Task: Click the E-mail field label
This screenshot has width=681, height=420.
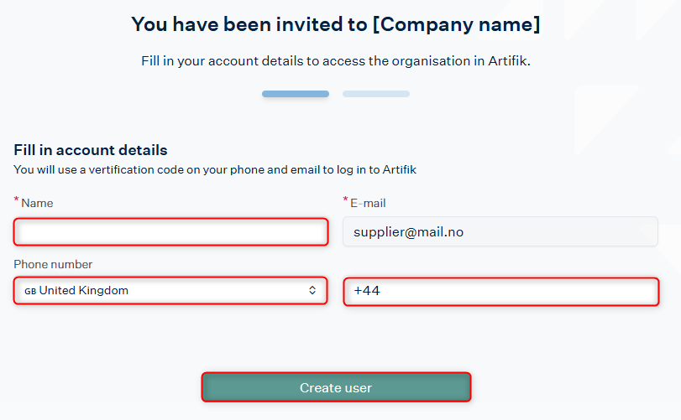Action: (x=368, y=203)
